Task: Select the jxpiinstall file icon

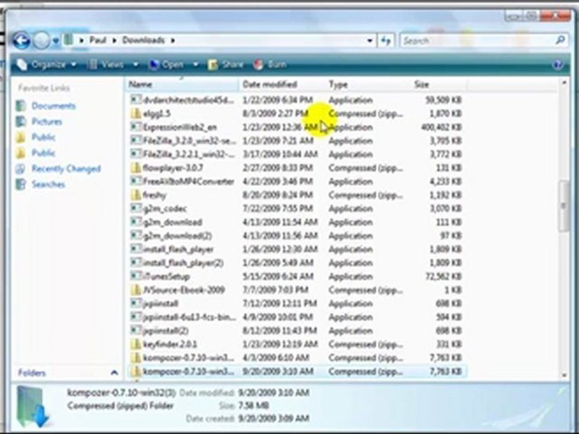Action: pyautogui.click(x=136, y=303)
